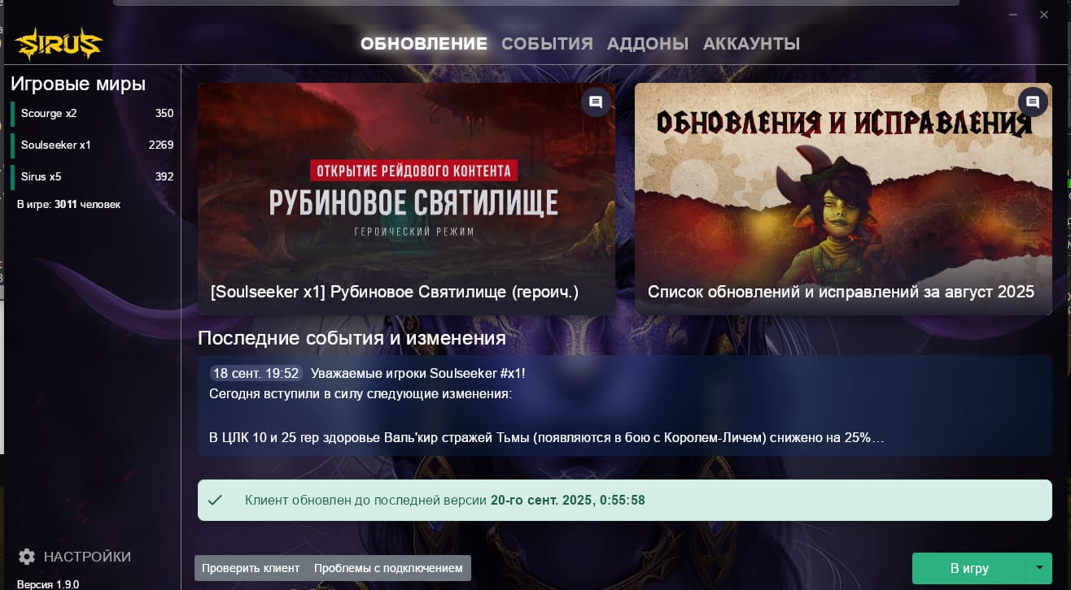Open comments on Обновления и исправления card
Viewport: 1071px width, 590px height.
[1032, 102]
